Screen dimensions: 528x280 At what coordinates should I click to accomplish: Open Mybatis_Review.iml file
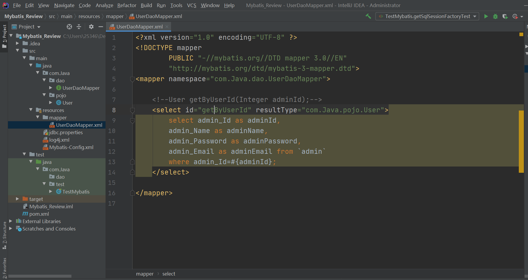(51, 207)
